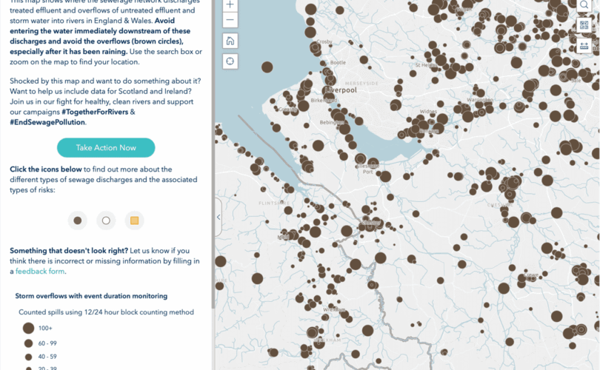The height and width of the screenshot is (370, 600).
Task: Select the yellow square discharge type icon
Action: pyautogui.click(x=134, y=221)
